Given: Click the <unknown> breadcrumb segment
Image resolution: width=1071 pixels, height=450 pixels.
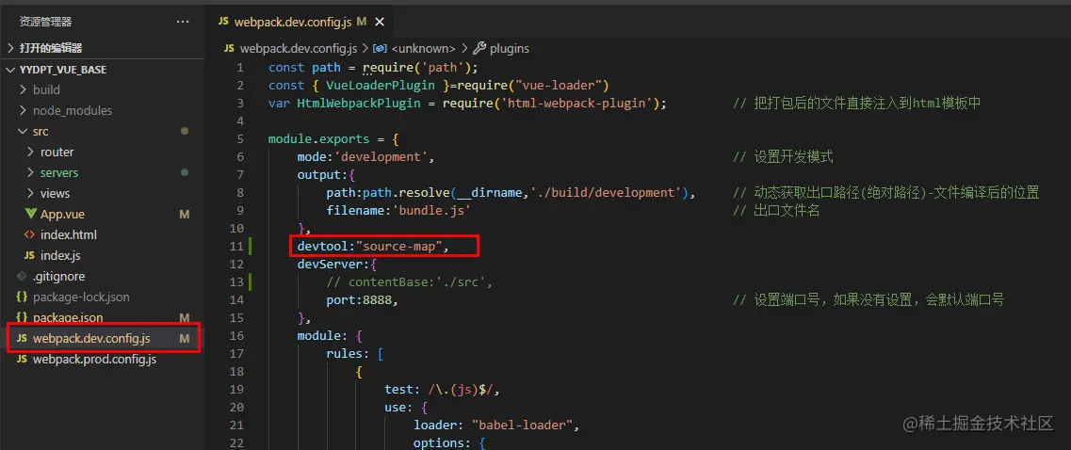Looking at the screenshot, I should click(x=423, y=48).
